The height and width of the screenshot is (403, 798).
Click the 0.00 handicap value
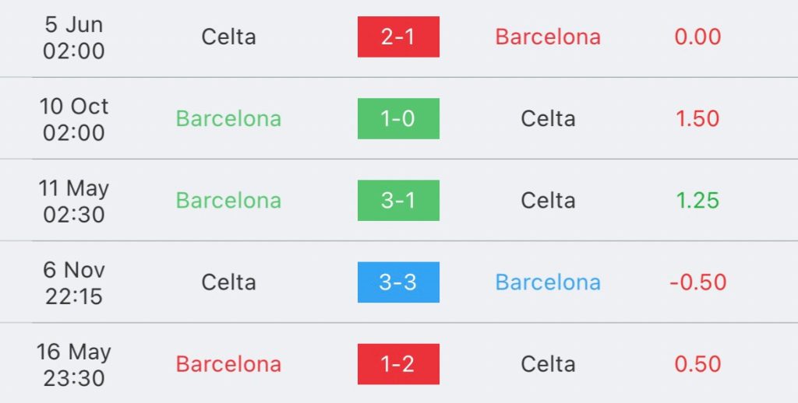(x=697, y=37)
